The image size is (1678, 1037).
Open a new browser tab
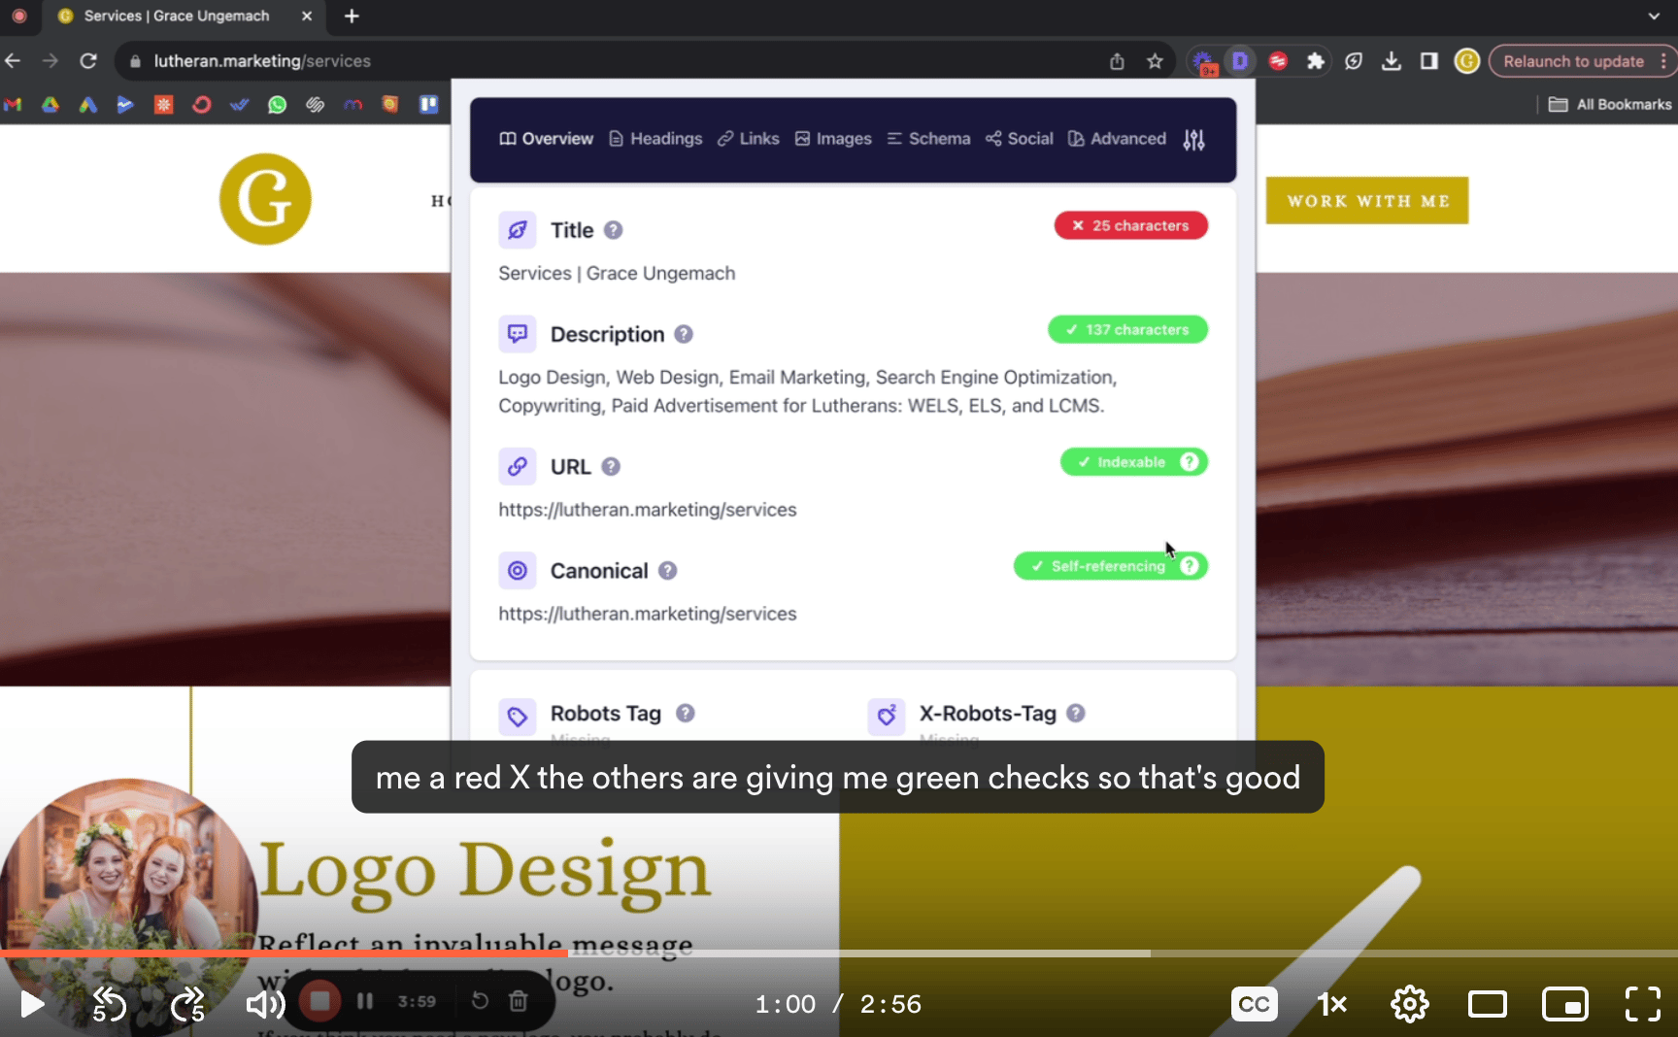coord(352,16)
